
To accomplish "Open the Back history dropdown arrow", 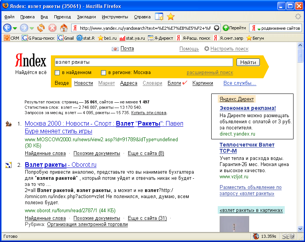I will coord(15,28).
